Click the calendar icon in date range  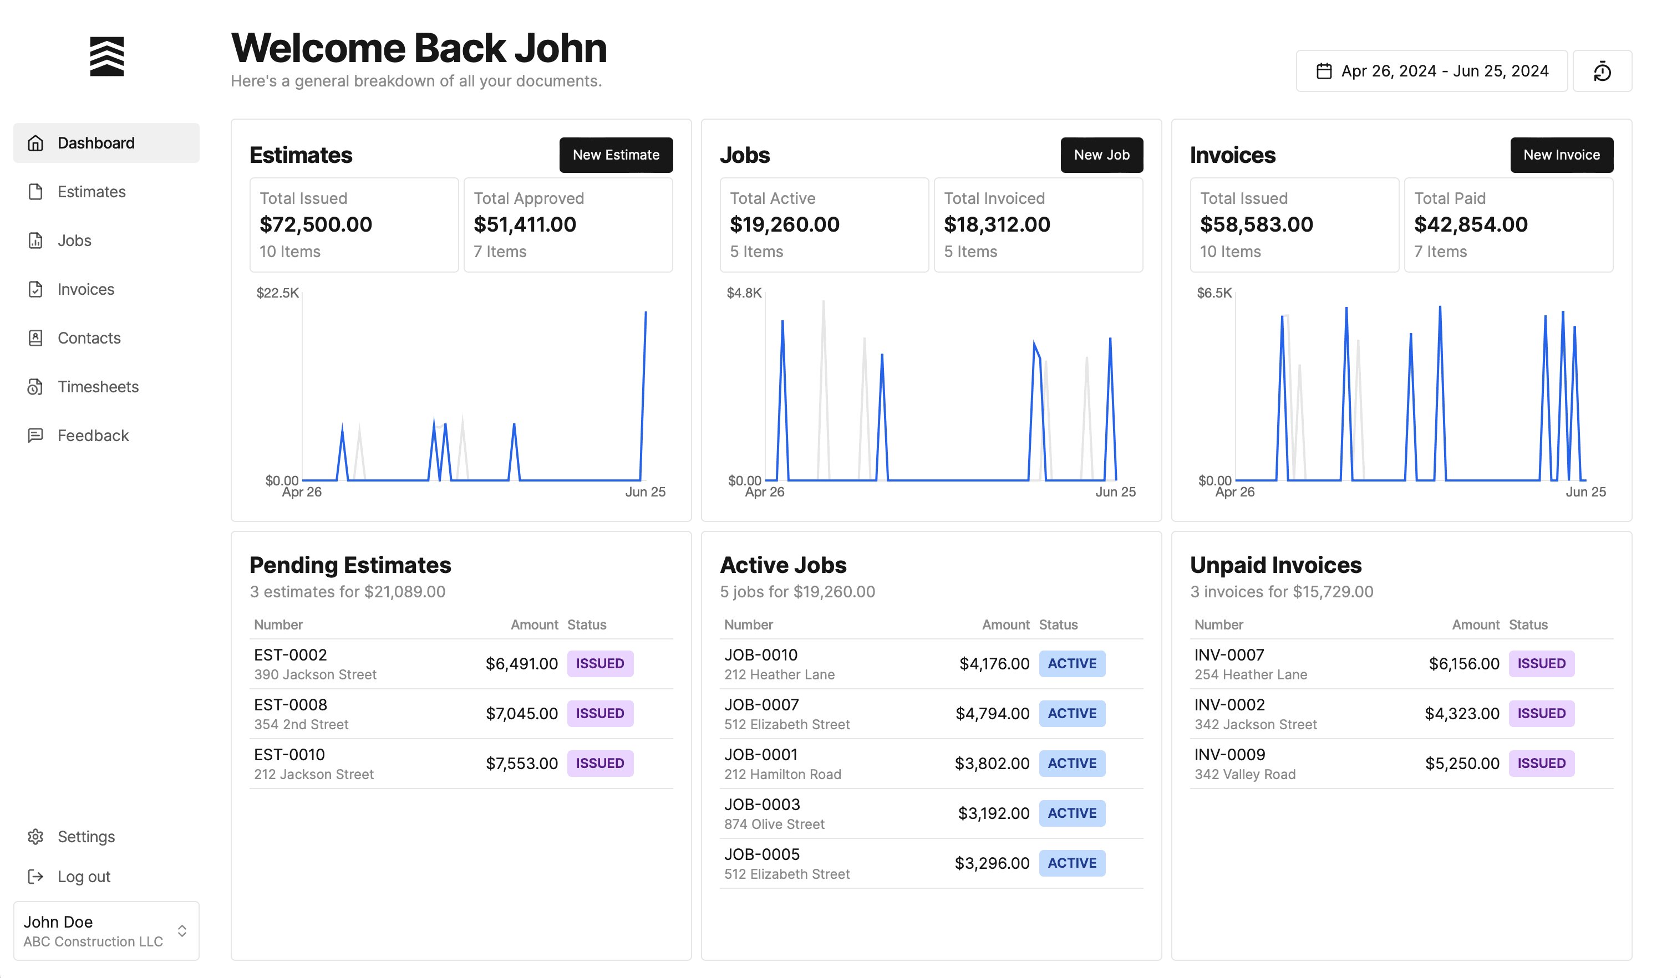click(1324, 71)
